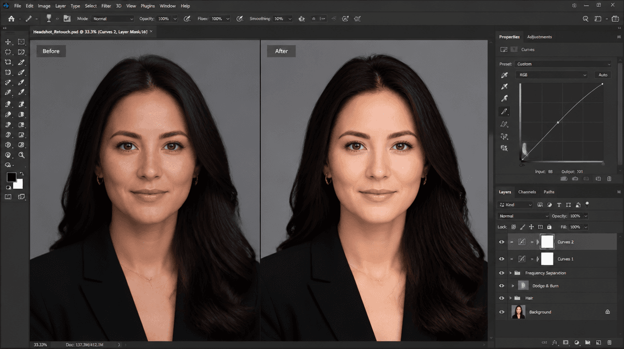Screen dimensions: 624x349
Task: Close the Headshot_Retouch.psd document tab
Action: click(x=151, y=32)
